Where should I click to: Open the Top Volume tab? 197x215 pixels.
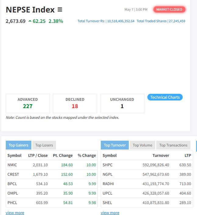click(142, 145)
